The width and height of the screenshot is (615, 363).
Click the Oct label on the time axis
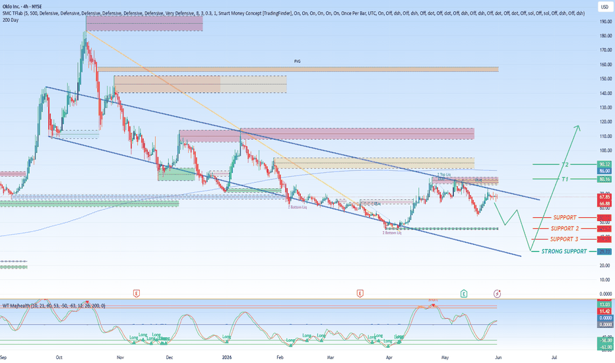(59, 358)
